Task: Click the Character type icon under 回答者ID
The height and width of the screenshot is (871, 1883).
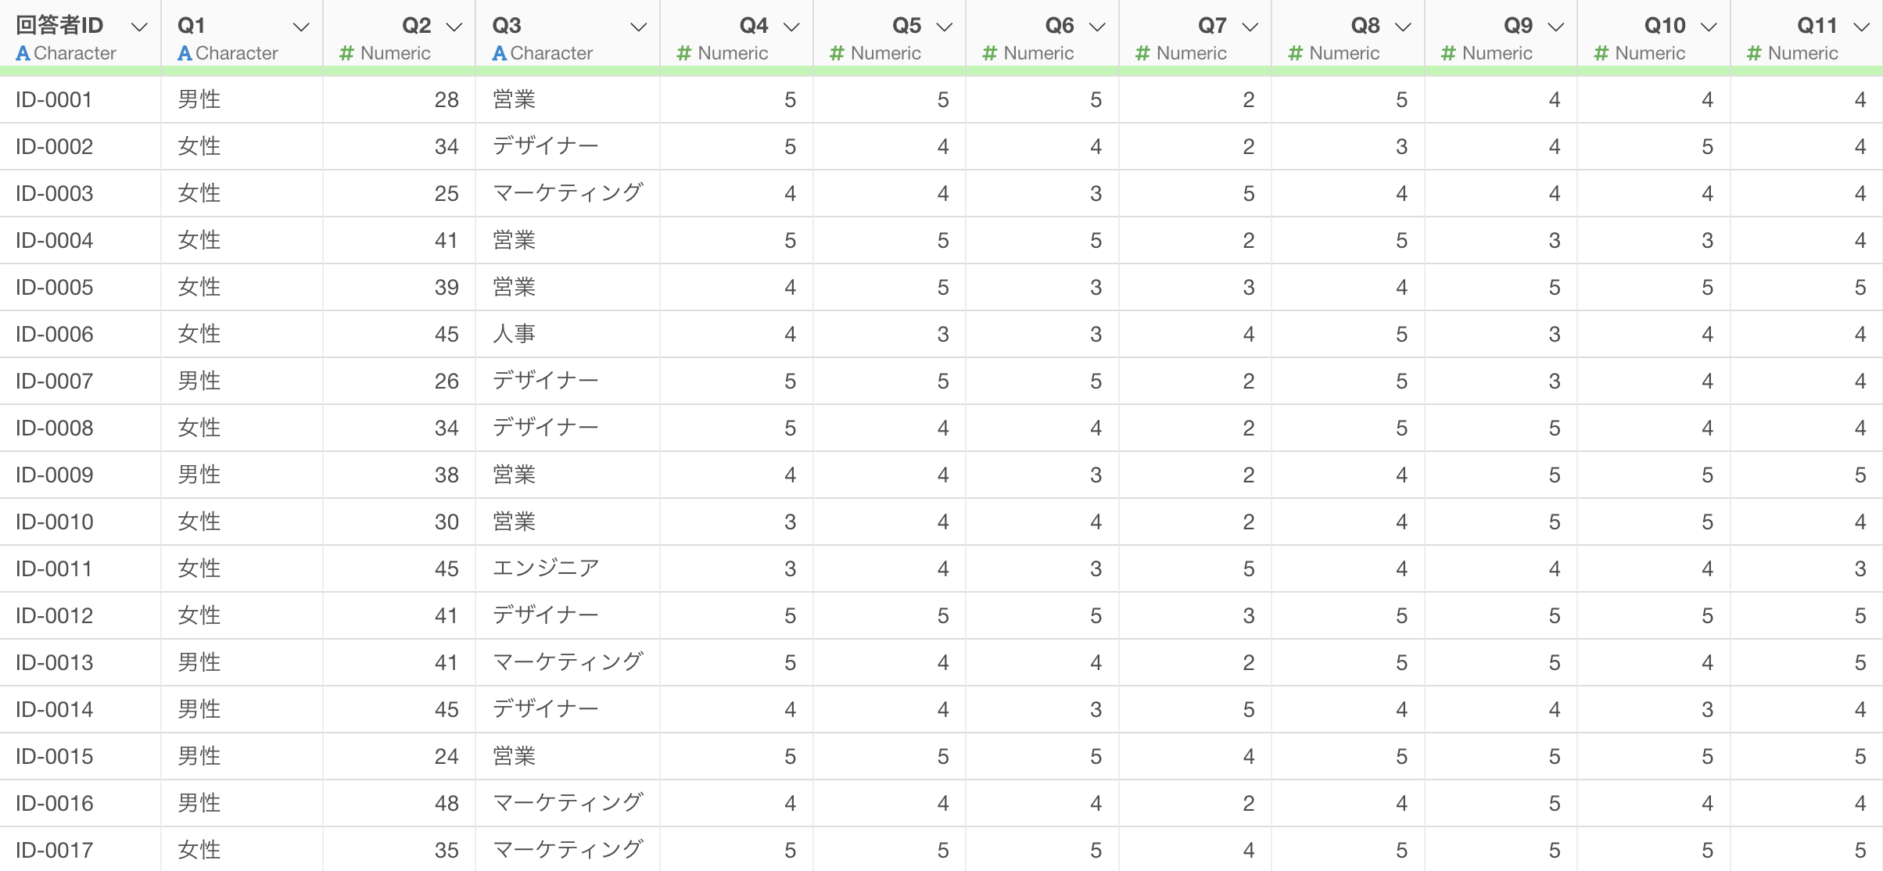Action: [23, 53]
